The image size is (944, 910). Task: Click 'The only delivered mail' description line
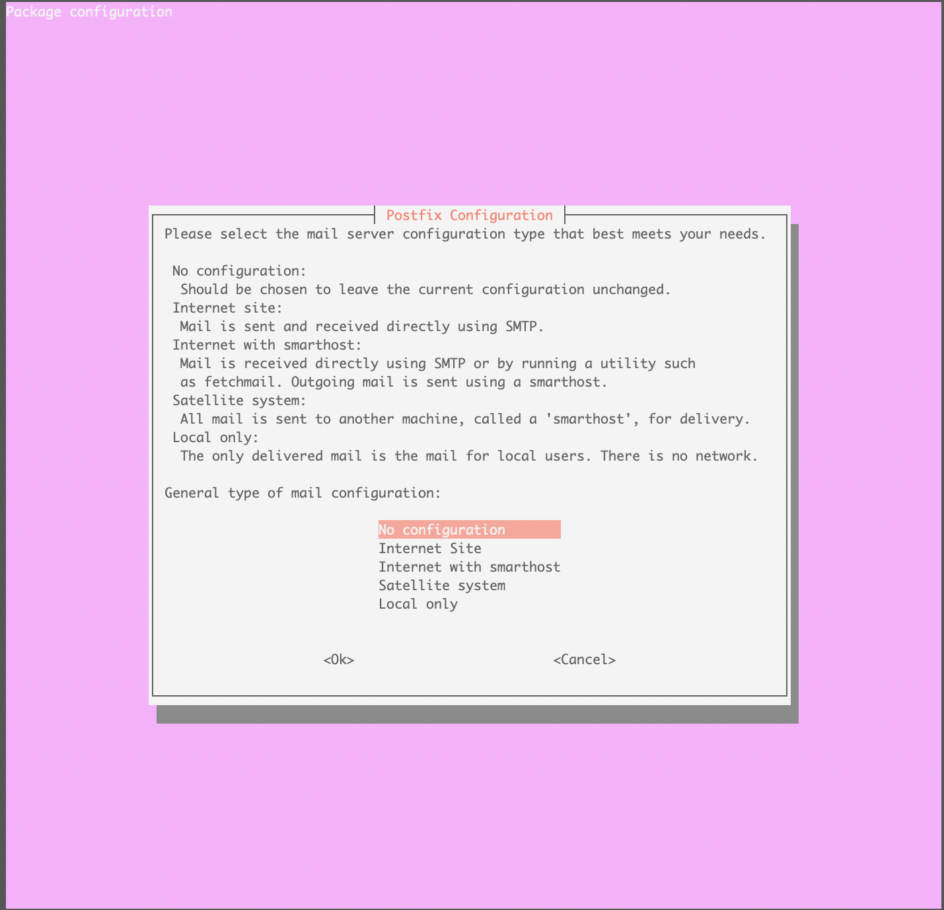pos(470,456)
